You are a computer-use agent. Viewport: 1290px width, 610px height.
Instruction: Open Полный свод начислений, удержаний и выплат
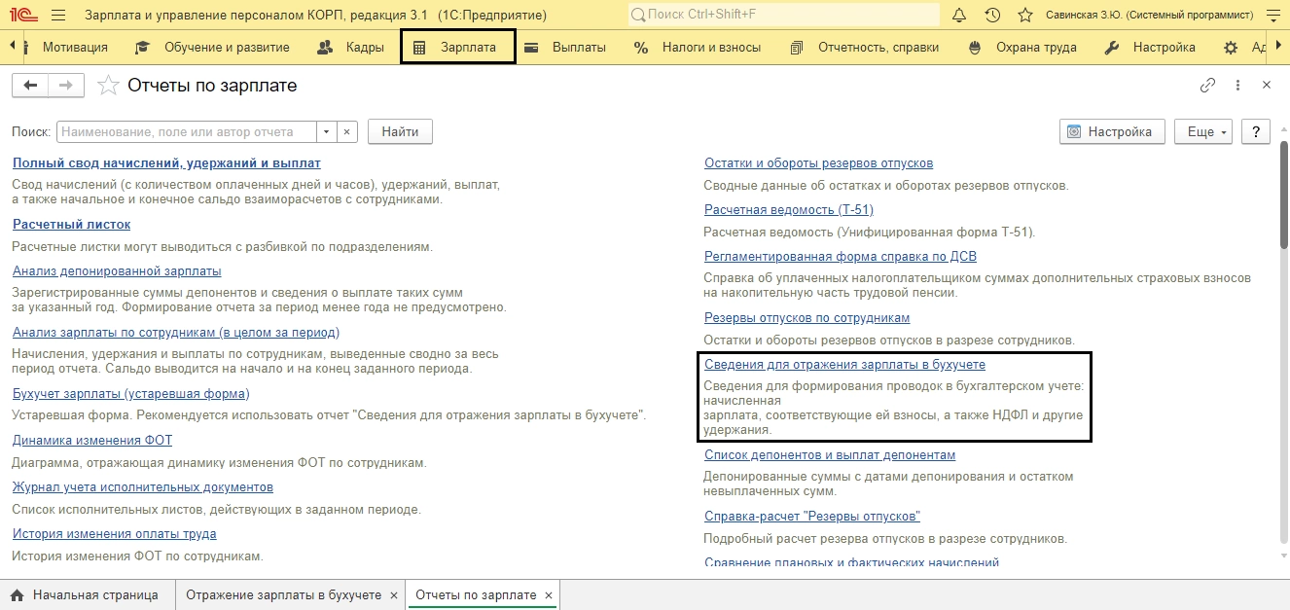click(166, 163)
